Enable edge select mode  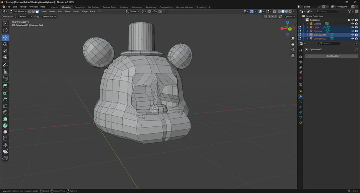pyautogui.click(x=34, y=12)
